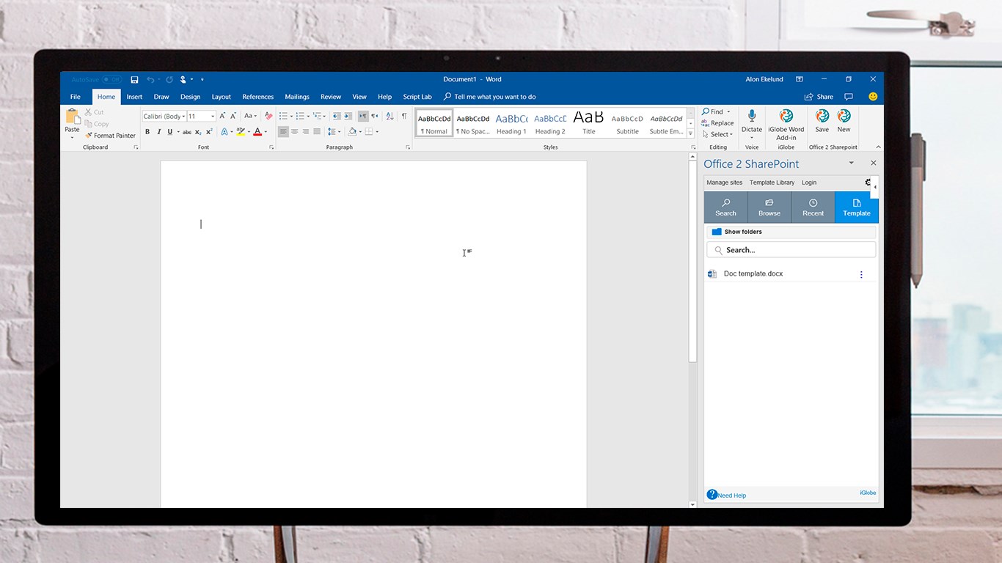Click the Login link
This screenshot has height=563, width=1002.
click(809, 183)
